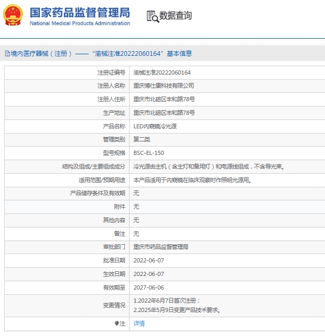Select approving department 重庆市药品监督管理局
325x336 pixels.
pyautogui.click(x=161, y=247)
